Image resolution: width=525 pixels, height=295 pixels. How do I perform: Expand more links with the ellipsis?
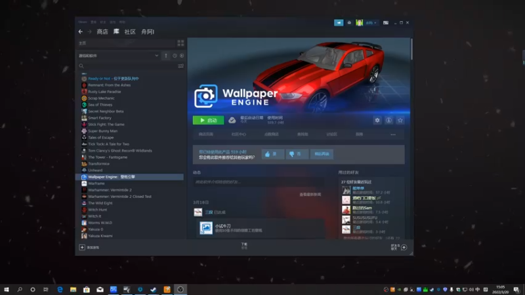click(392, 134)
